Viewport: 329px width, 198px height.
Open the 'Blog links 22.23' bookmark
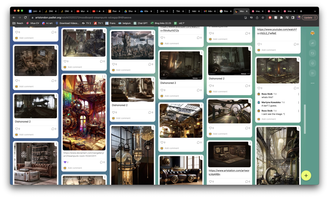coord(161,23)
